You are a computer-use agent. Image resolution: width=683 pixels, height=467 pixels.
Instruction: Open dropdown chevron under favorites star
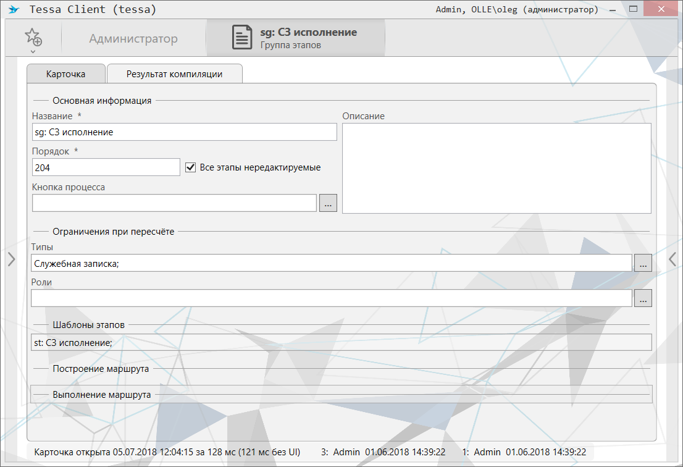coord(33,51)
